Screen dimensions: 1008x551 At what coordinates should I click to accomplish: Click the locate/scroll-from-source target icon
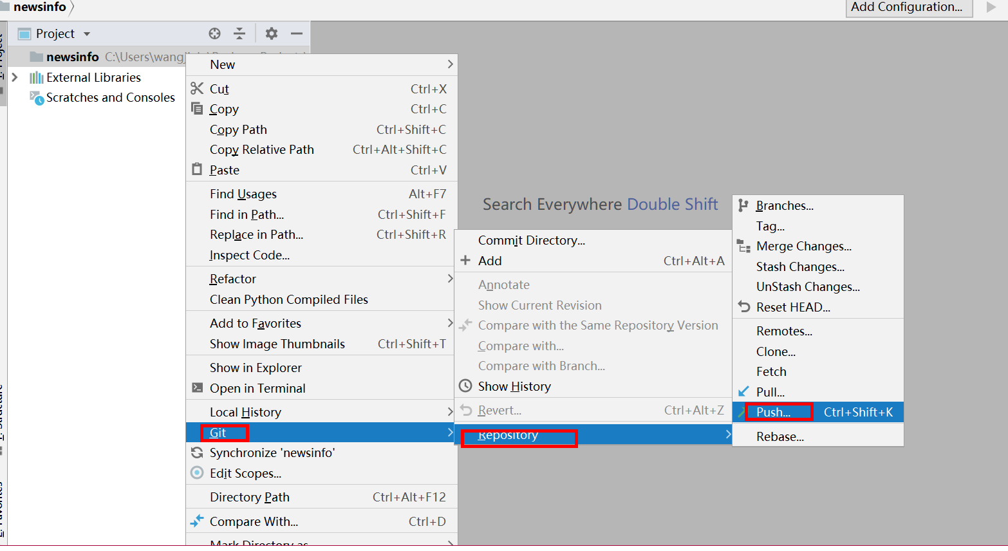tap(214, 33)
